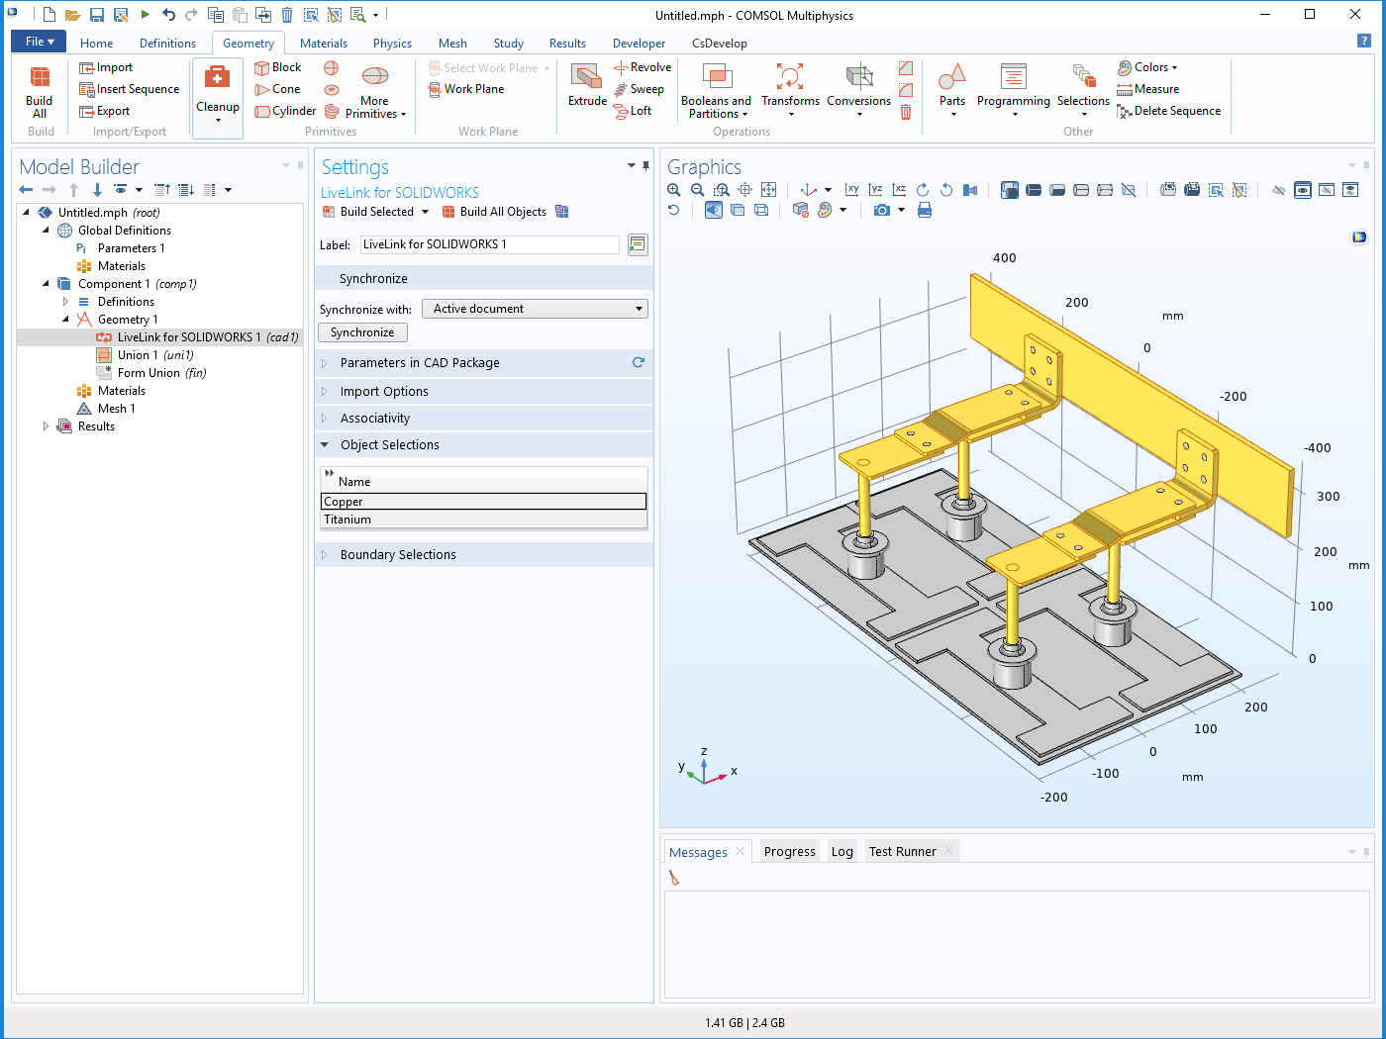Image resolution: width=1386 pixels, height=1039 pixels.
Task: Toggle wireframe rendering in Graphics toolbar
Action: point(760,210)
